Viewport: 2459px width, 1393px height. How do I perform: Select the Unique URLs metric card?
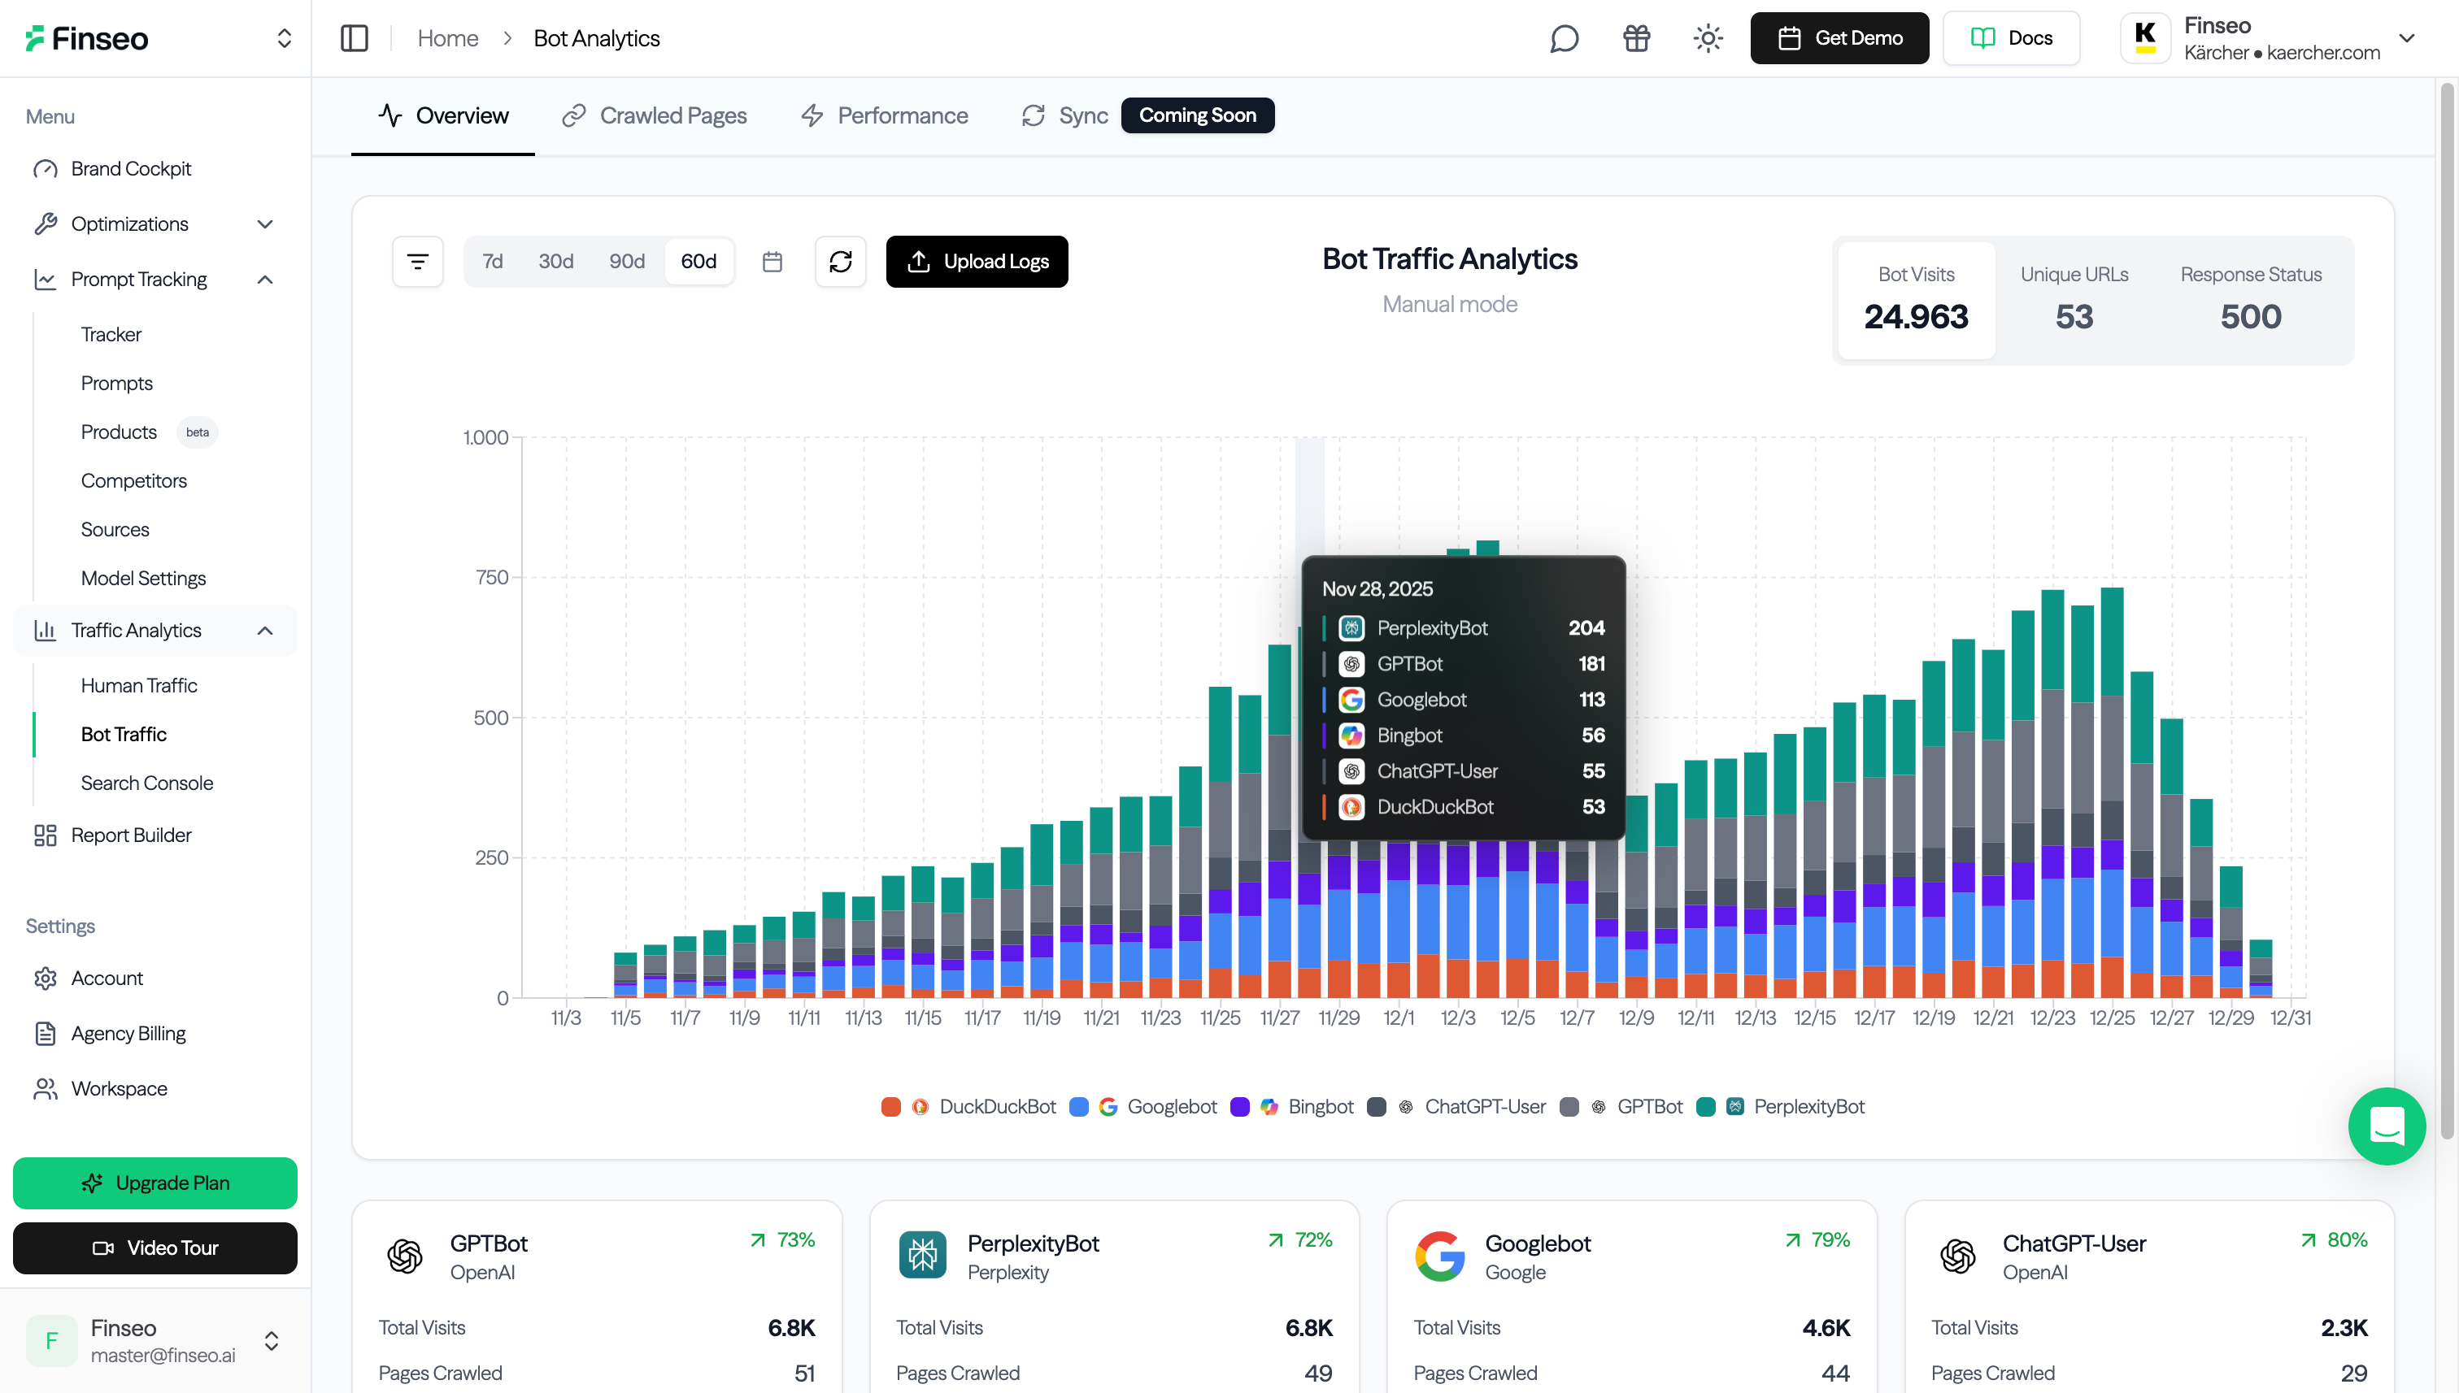[x=2074, y=299]
